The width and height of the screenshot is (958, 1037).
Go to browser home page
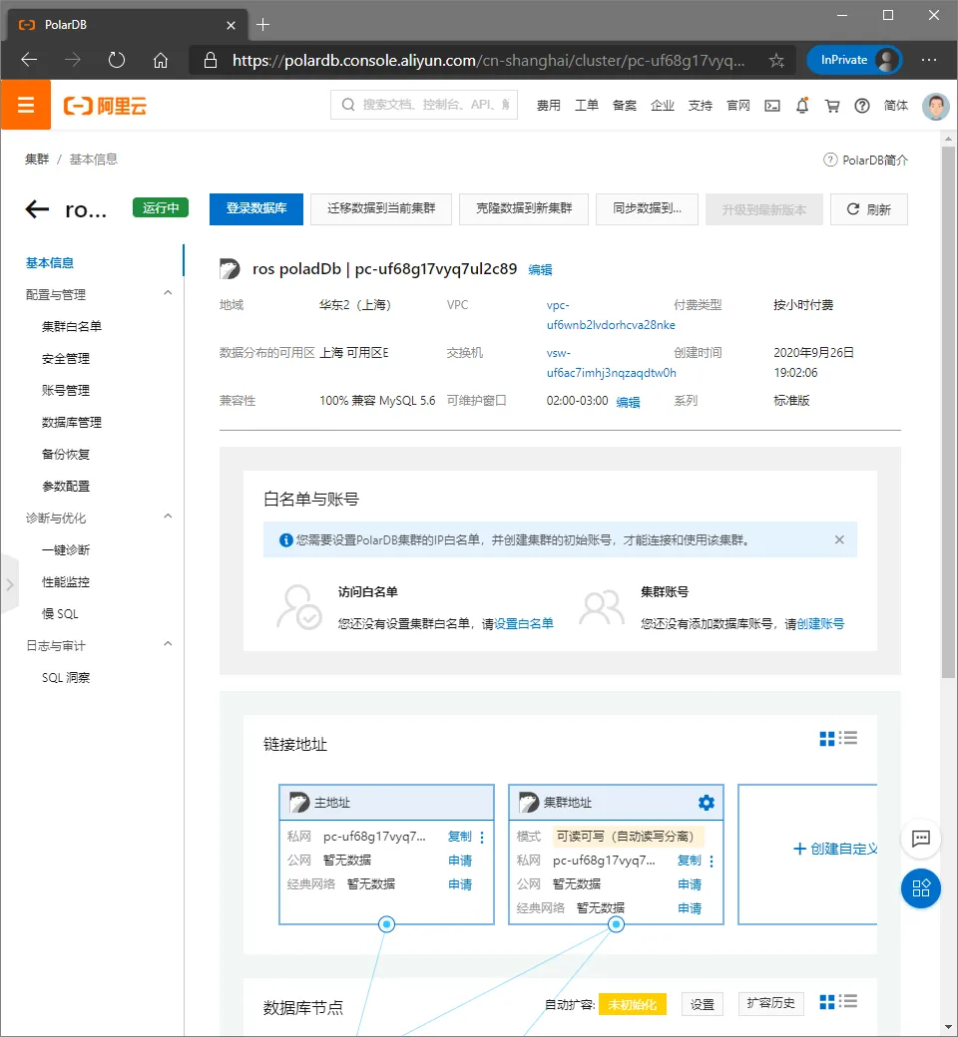tap(161, 61)
